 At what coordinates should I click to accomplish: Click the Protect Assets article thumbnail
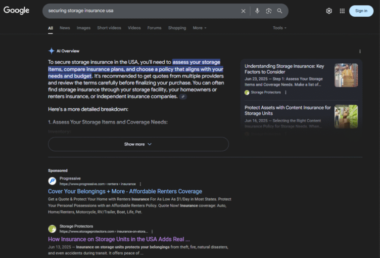(346, 117)
